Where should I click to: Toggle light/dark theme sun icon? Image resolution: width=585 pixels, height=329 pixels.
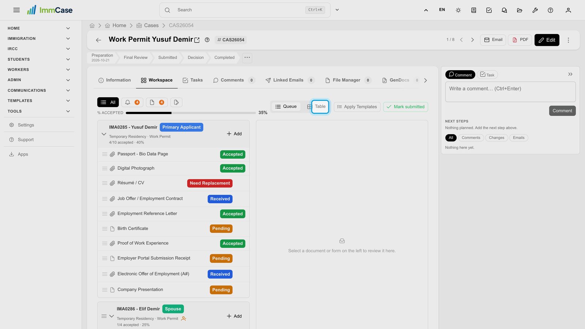tap(458, 10)
